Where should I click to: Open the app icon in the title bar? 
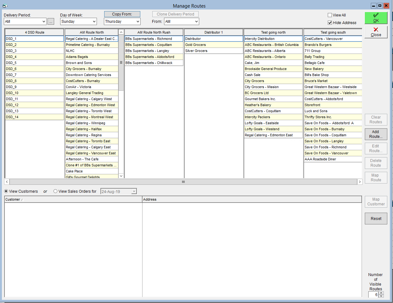(x=4, y=6)
